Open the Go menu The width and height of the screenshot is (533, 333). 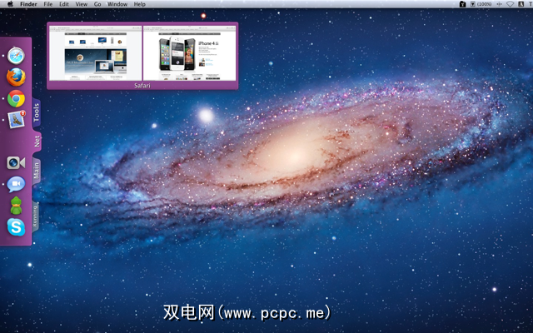click(x=97, y=4)
